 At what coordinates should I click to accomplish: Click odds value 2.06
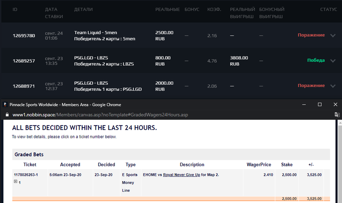(x=212, y=86)
